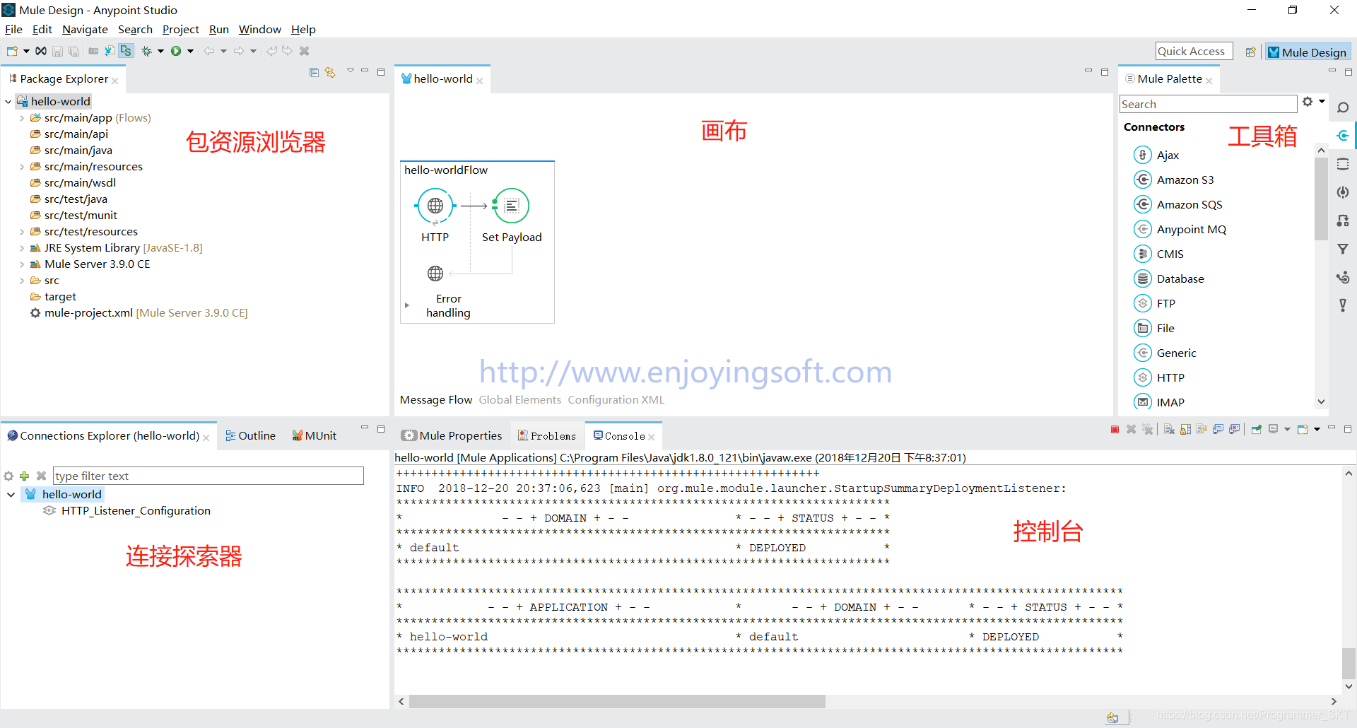Show Scopes category in palette sidebar

click(x=1343, y=164)
